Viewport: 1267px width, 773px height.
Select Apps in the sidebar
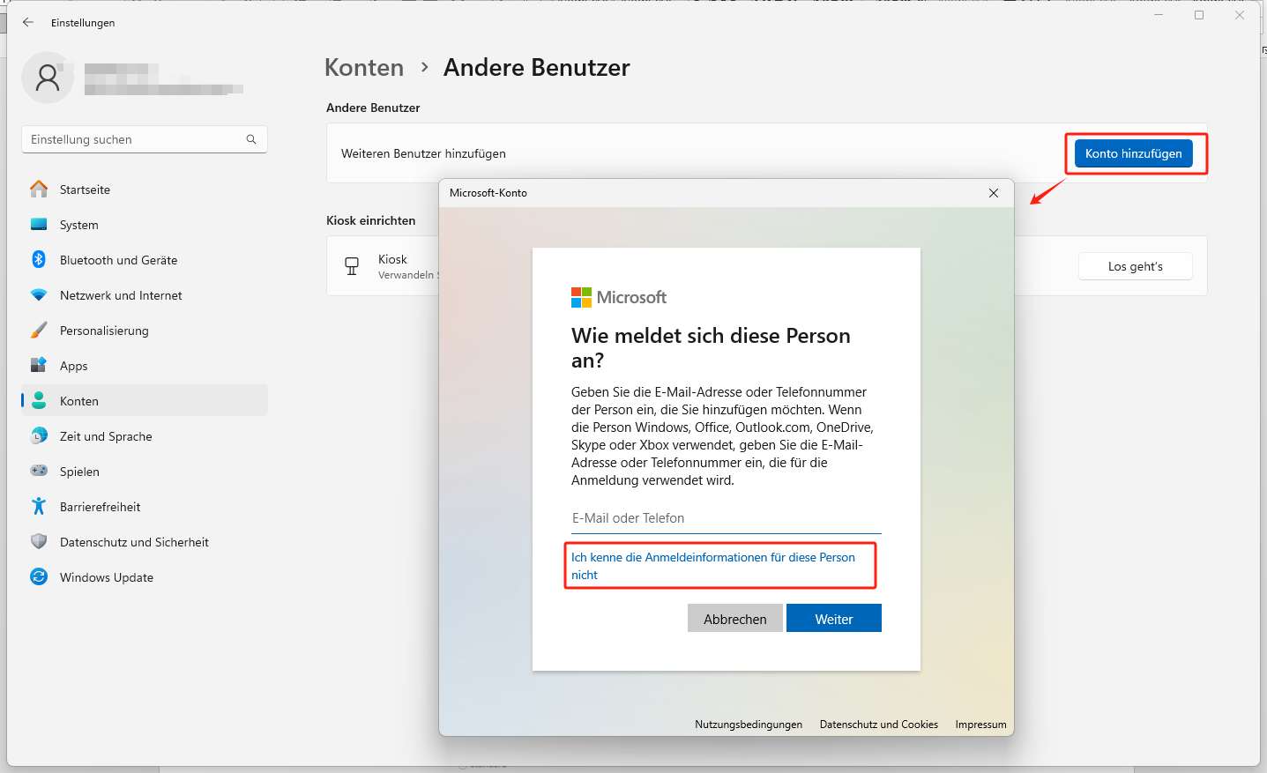click(145, 366)
